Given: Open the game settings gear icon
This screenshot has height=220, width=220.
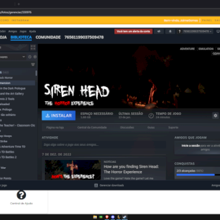Looking at the screenshot, I should pyautogui.click(x=216, y=116).
